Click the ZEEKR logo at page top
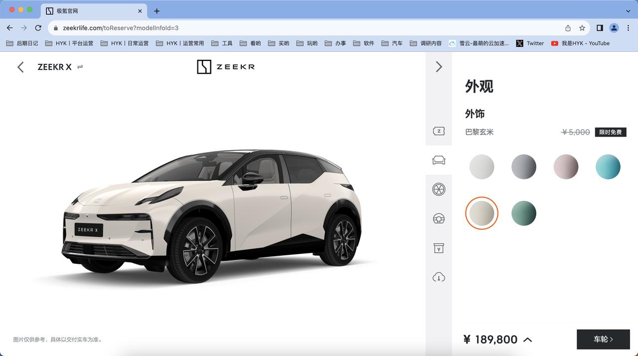This screenshot has width=638, height=356. [226, 67]
